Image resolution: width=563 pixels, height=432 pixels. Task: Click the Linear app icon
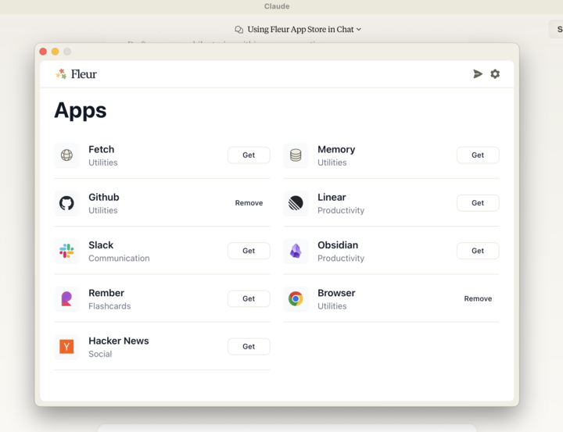(296, 203)
